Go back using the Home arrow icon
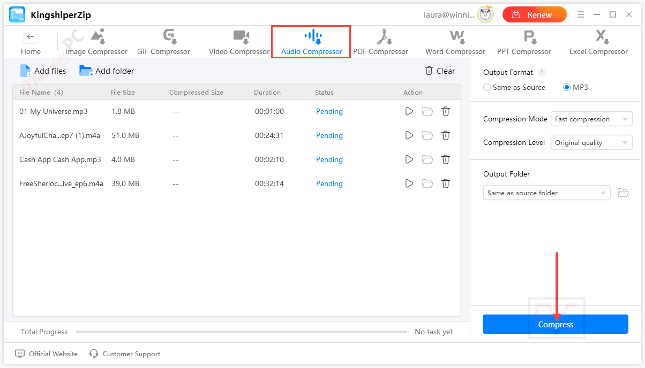This screenshot has width=645, height=368. pos(31,37)
